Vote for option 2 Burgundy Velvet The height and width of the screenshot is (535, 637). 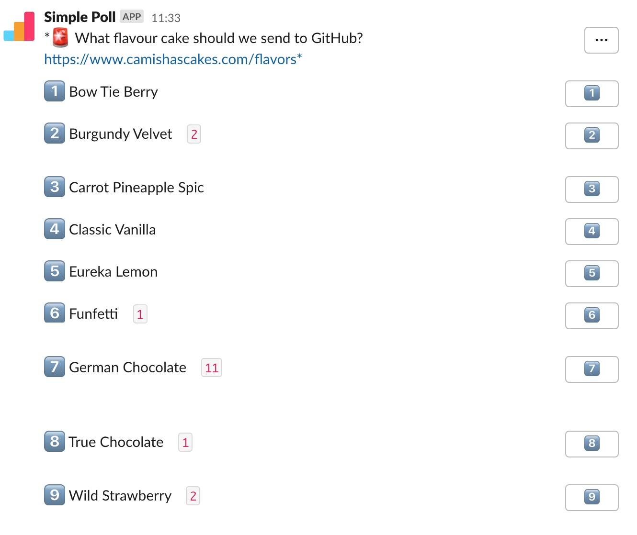tap(591, 135)
